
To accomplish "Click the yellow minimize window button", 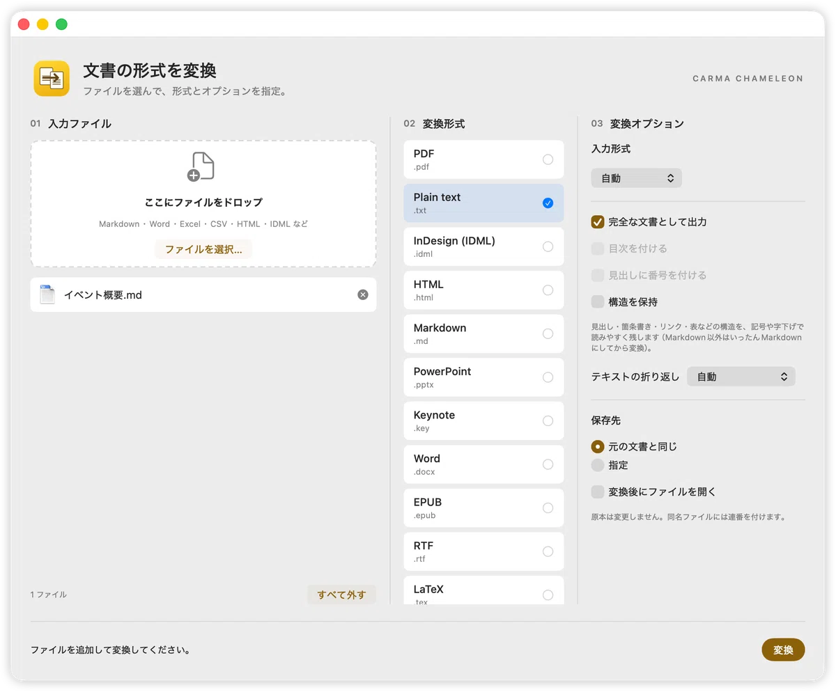I will click(x=42, y=24).
